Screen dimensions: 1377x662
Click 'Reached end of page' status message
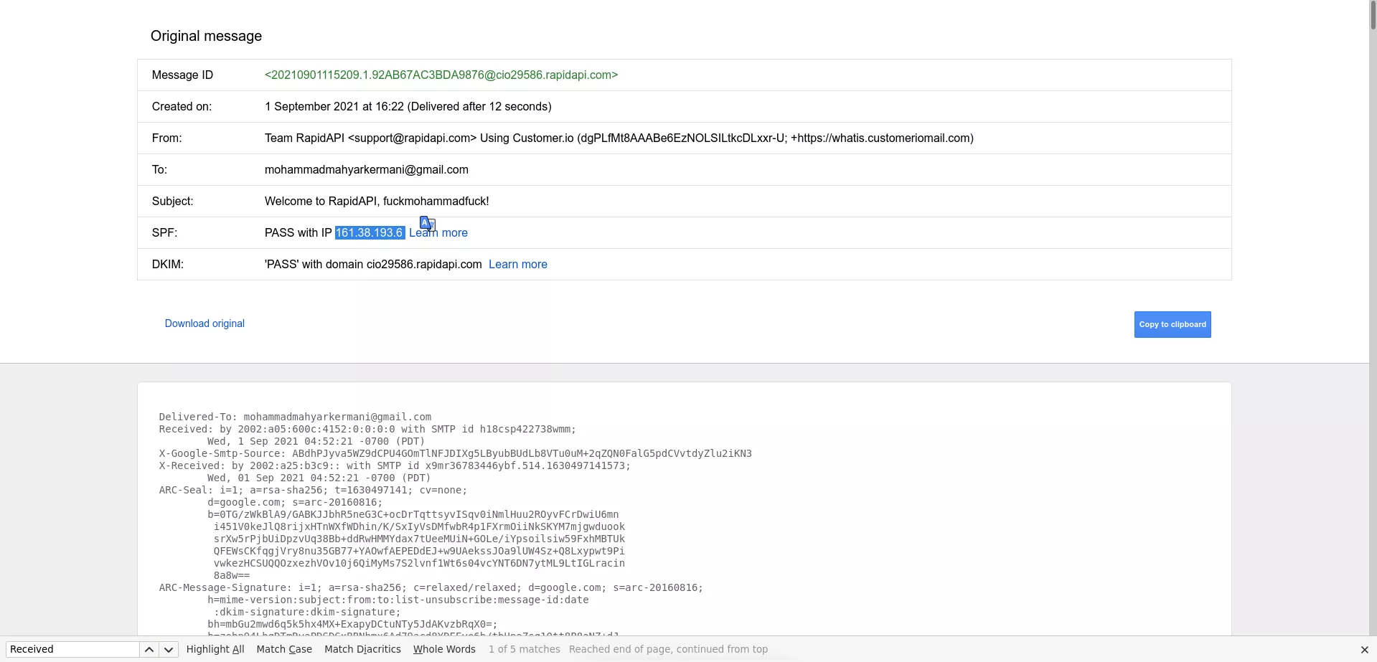click(668, 649)
